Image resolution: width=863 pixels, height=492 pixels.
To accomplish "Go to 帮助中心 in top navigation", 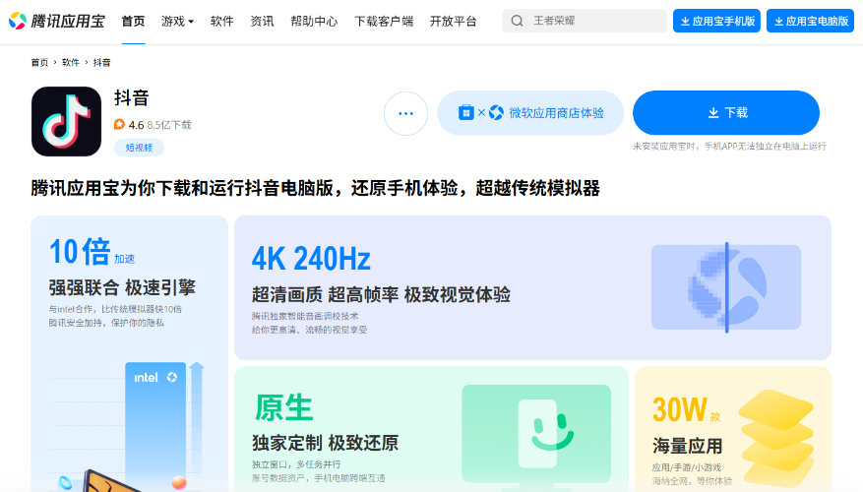I will click(314, 21).
